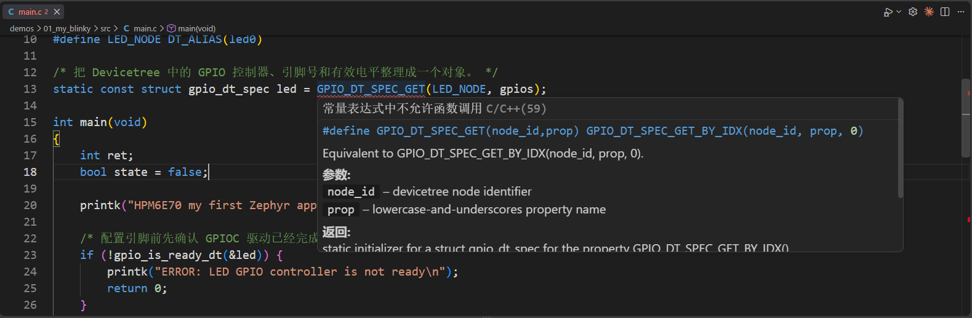Click the opening brace on line 16
The image size is (972, 318).
pyautogui.click(x=56, y=139)
